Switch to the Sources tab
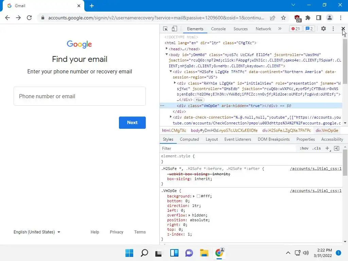Image resolution: width=348 pixels, height=261 pixels. [x=240, y=29]
